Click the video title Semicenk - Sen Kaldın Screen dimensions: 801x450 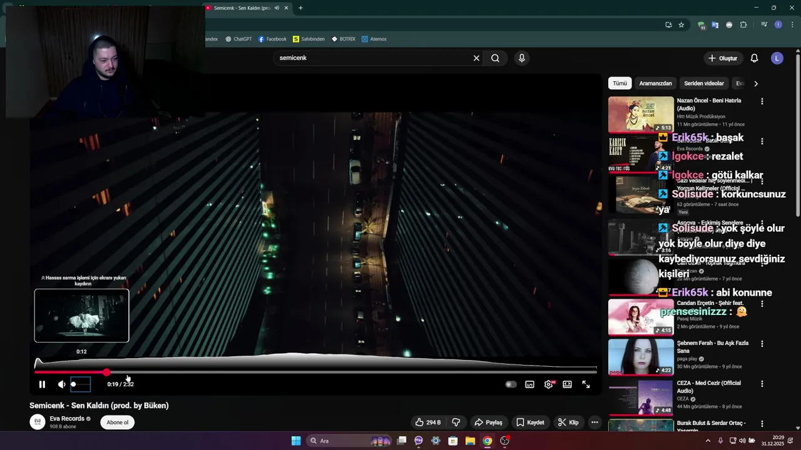tap(99, 406)
